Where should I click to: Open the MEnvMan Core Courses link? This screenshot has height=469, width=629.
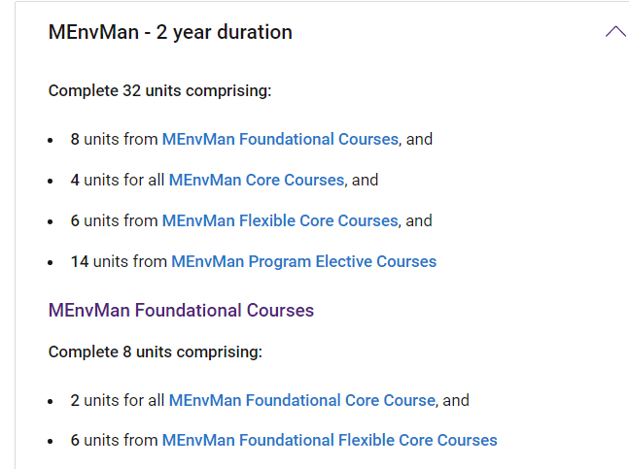coord(257,180)
